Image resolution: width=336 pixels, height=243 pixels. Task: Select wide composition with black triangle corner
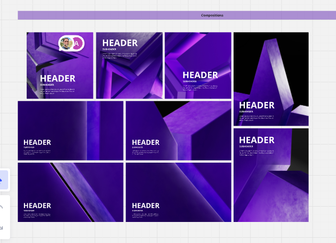(179, 131)
